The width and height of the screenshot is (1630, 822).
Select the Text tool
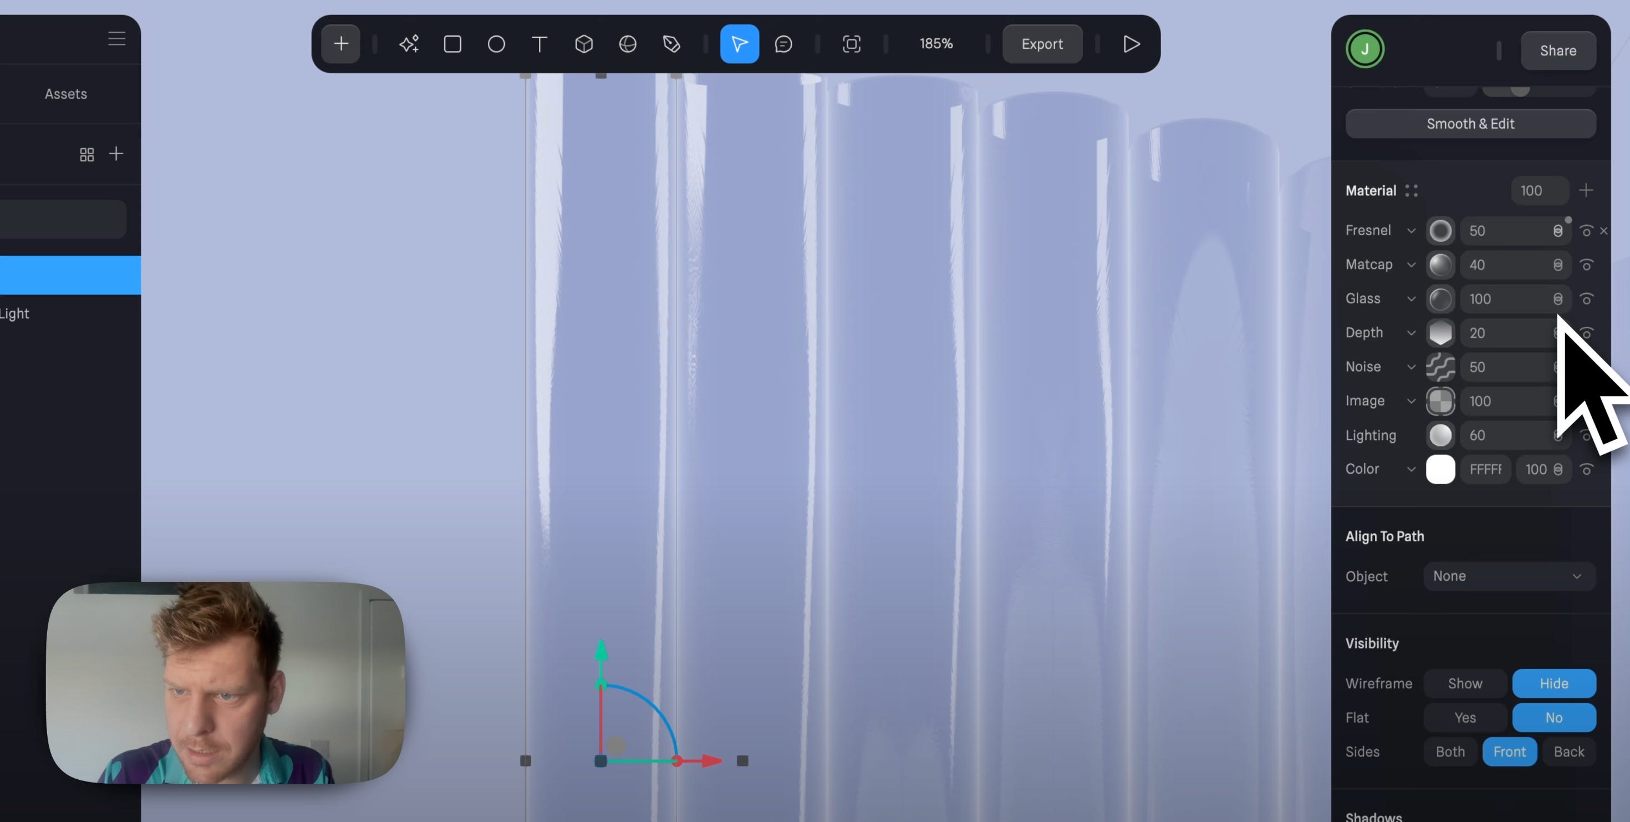[539, 44]
